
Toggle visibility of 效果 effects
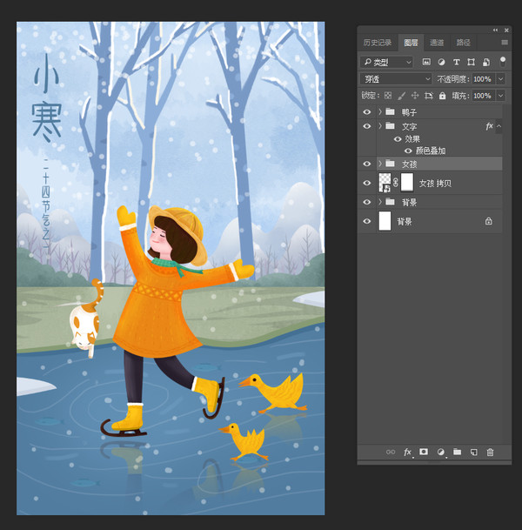pos(398,139)
